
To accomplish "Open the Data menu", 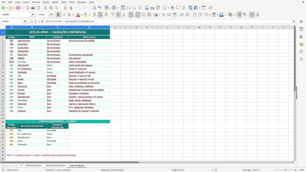I will click(x=63, y=2).
